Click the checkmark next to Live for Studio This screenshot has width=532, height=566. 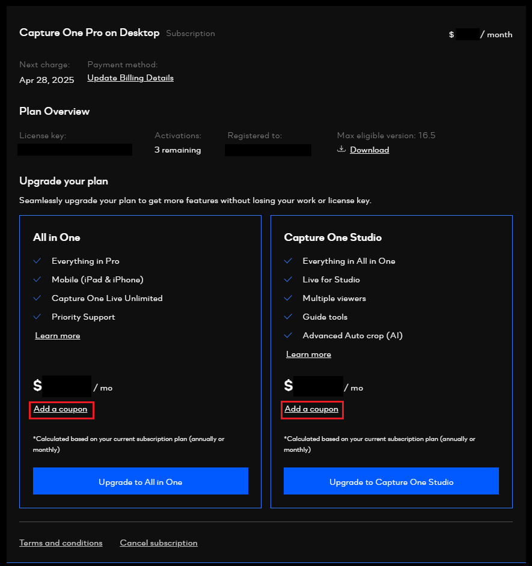(288, 279)
